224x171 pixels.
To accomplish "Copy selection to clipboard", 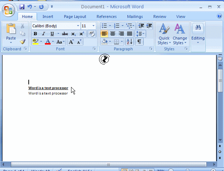I will click(22, 34).
